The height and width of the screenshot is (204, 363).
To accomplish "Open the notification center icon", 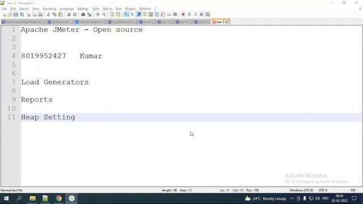I will pos(354,198).
